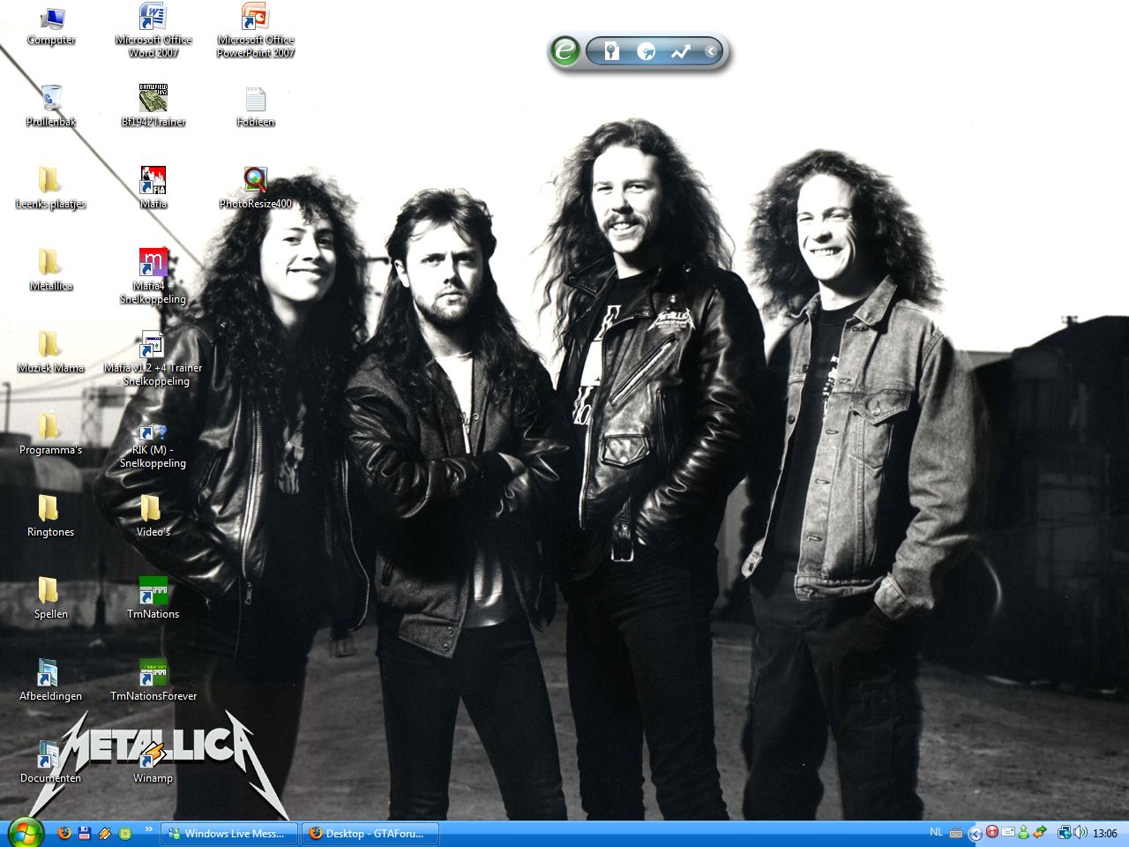Screen dimensions: 1129x847
Task: Open the network connection tray icon
Action: (1065, 832)
